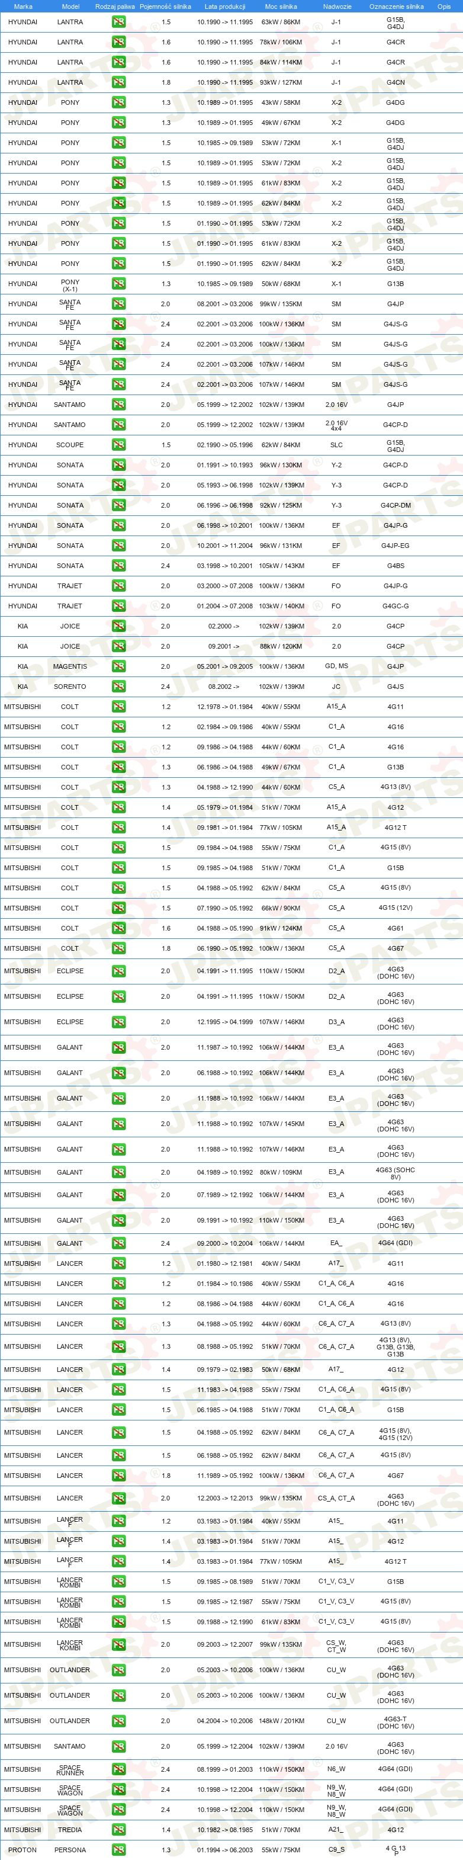Click fuel icon in Lantra 1.5 row

click(119, 22)
